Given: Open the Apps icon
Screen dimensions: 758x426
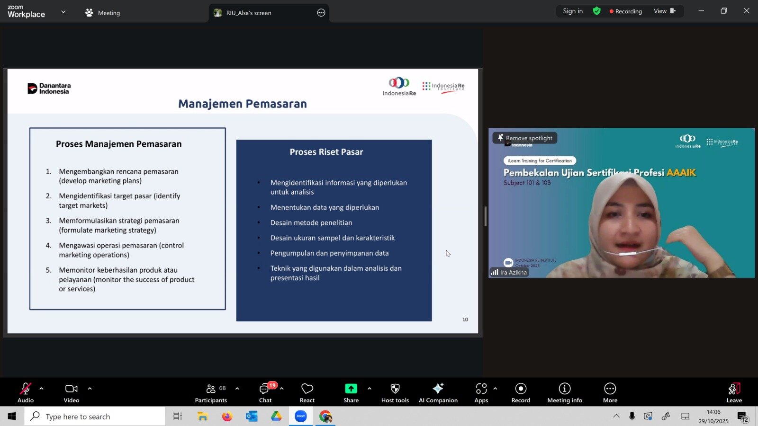Looking at the screenshot, I should [481, 392].
